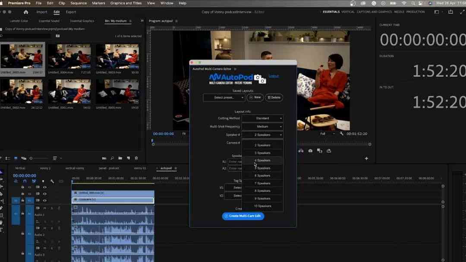Viewport: 466px width, 262px height.
Task: Click Program monitor Button Editor plus icon
Action: pos(366,159)
